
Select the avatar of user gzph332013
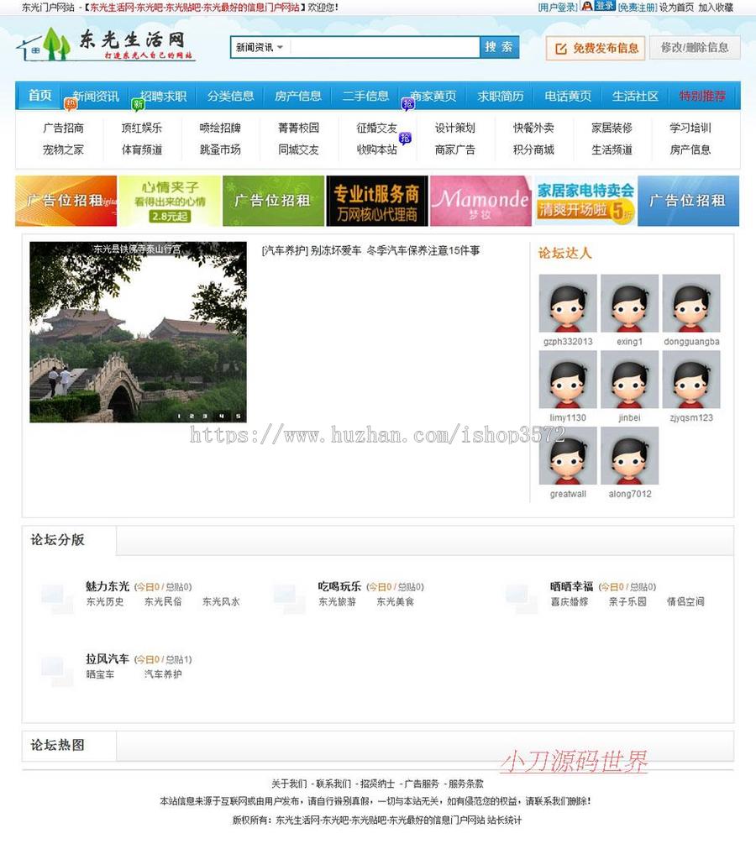pyautogui.click(x=567, y=304)
